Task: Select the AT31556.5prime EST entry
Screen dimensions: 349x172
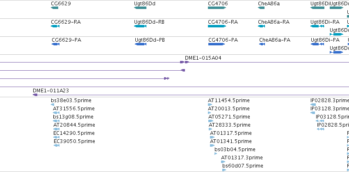Action: click(74, 109)
